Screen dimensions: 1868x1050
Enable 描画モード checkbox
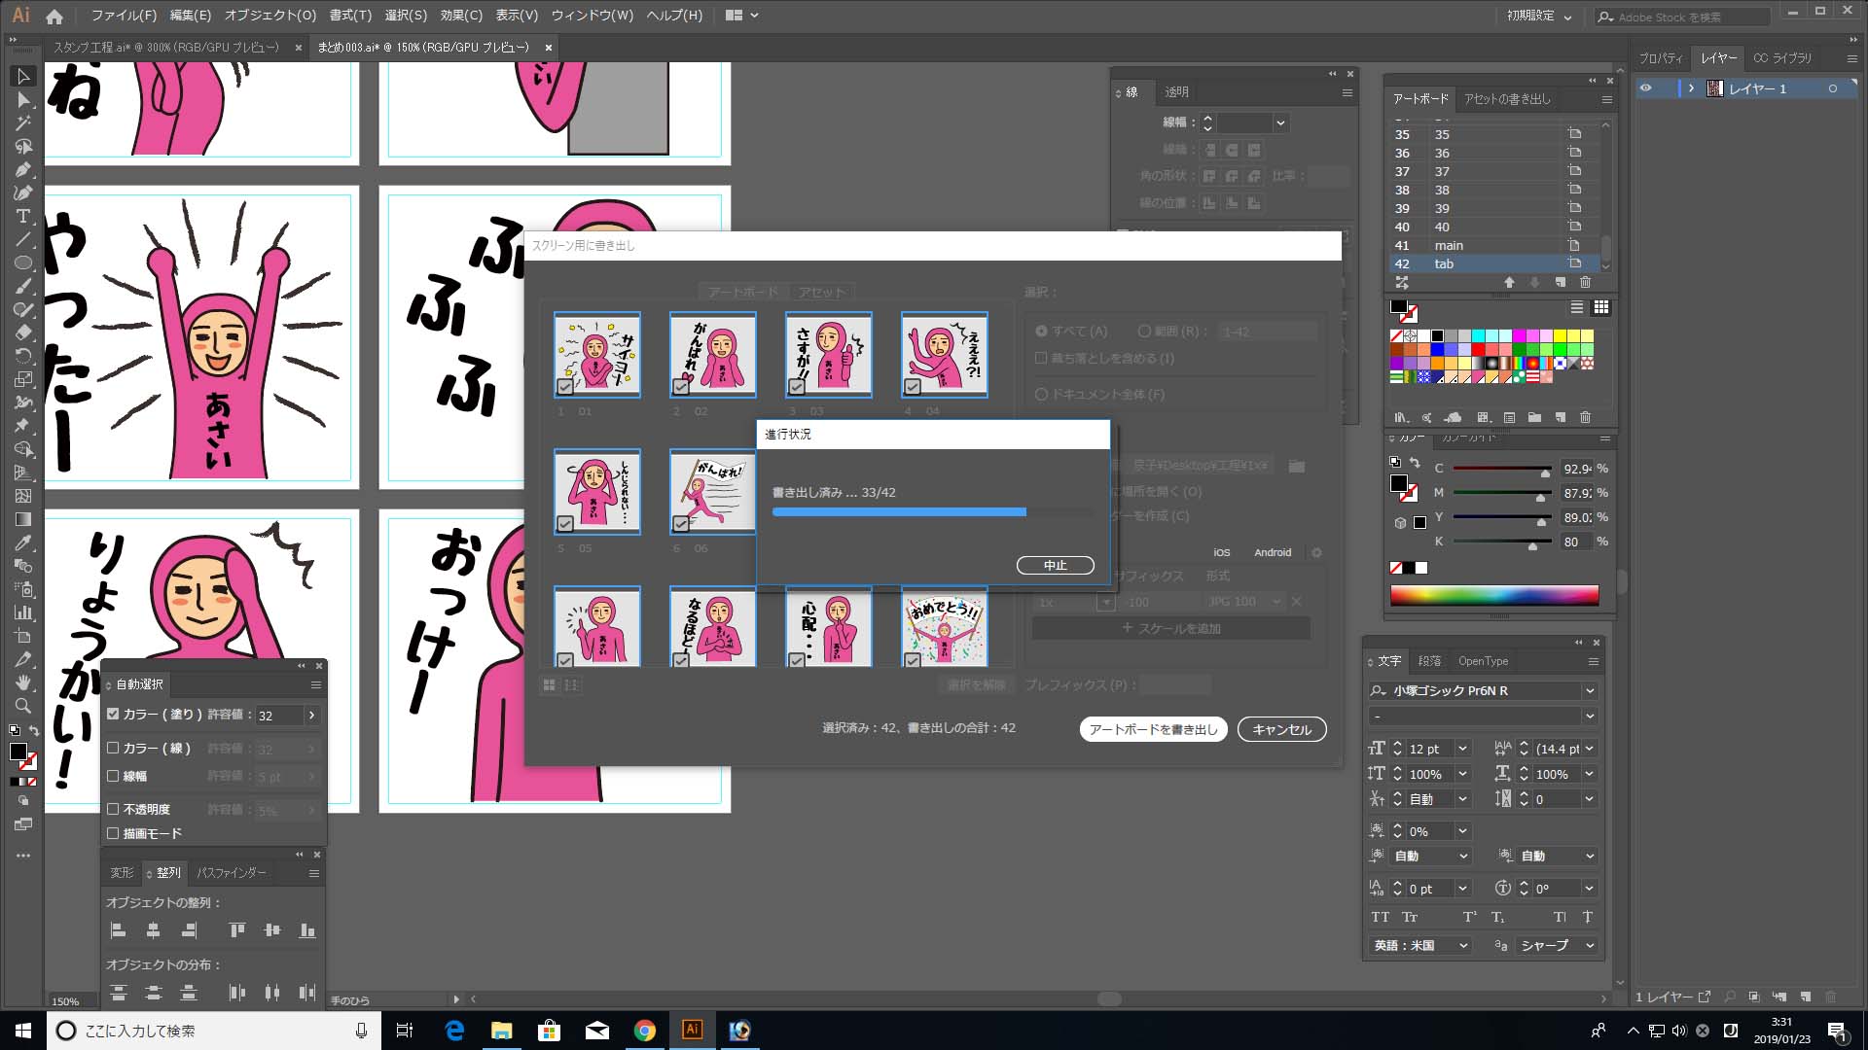click(113, 833)
